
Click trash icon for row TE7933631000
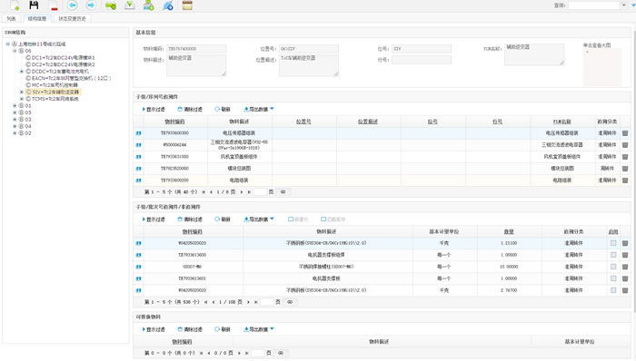625,157
